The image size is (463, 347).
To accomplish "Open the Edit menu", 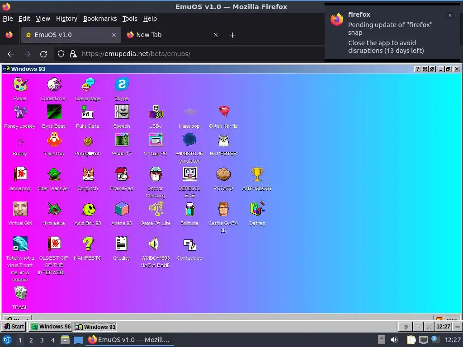I will pyautogui.click(x=24, y=19).
